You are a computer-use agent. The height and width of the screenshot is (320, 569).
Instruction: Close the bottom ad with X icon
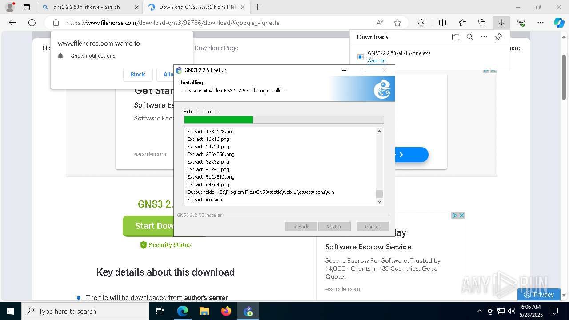tap(461, 215)
